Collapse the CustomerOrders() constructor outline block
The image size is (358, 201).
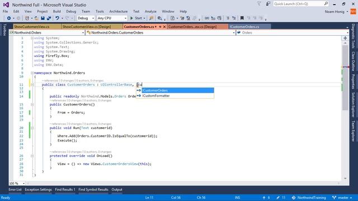pyautogui.click(x=32, y=104)
